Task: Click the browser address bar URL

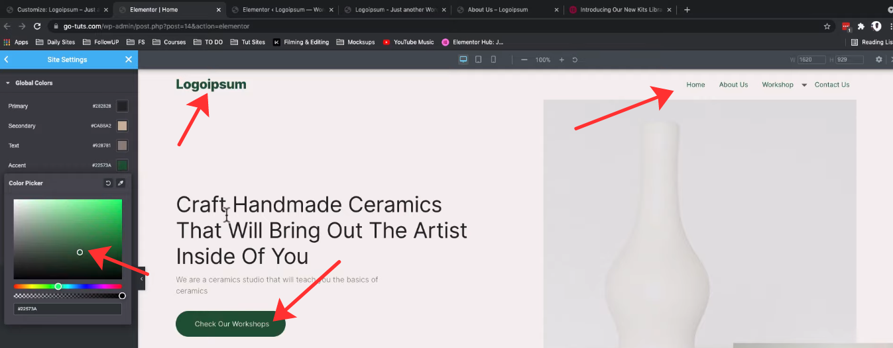Action: tap(156, 26)
